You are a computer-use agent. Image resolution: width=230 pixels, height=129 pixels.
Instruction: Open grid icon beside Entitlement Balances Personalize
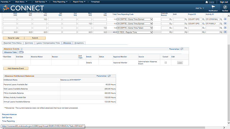[109, 76]
